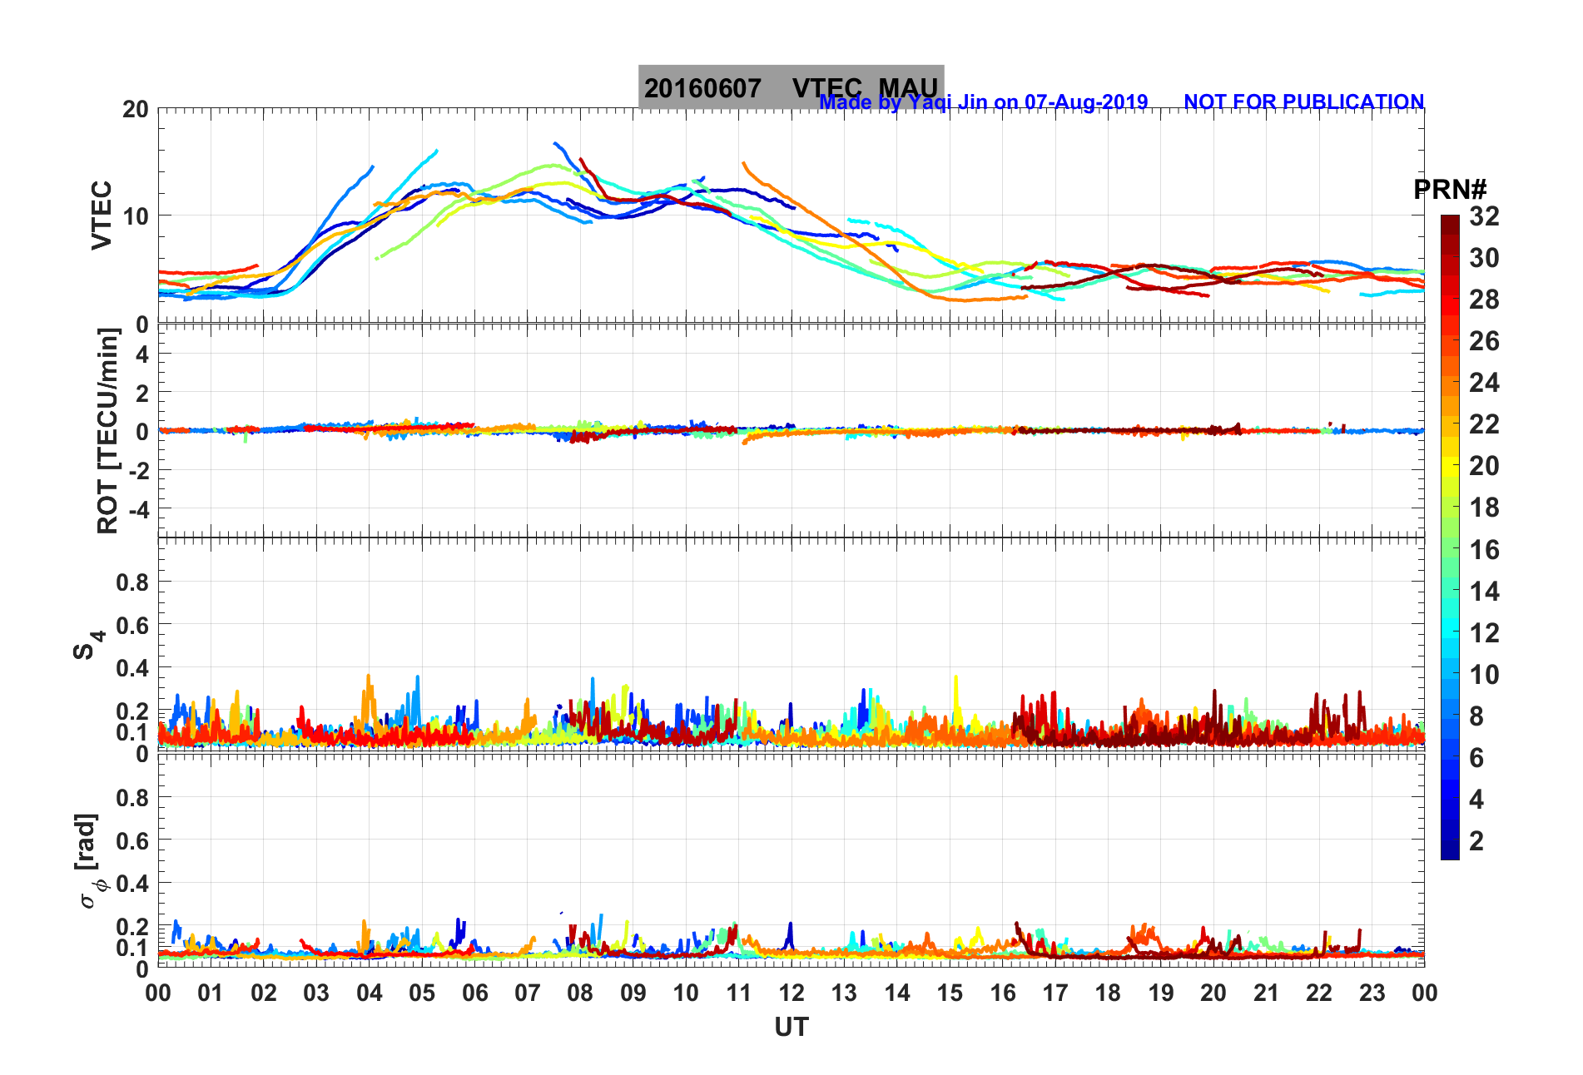Select the "NOT FOR PUBLICATION" notice
This screenshot has width=1583, height=1075.
pyautogui.click(x=1303, y=102)
